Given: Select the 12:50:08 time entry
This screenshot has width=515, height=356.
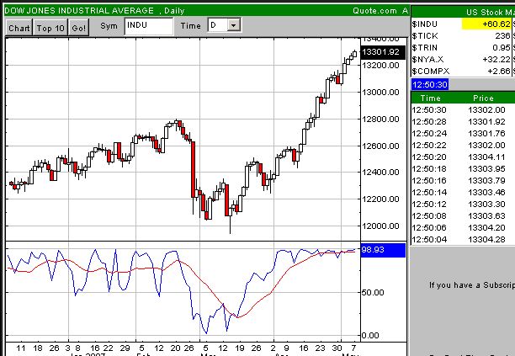Looking at the screenshot, I should point(429,216).
